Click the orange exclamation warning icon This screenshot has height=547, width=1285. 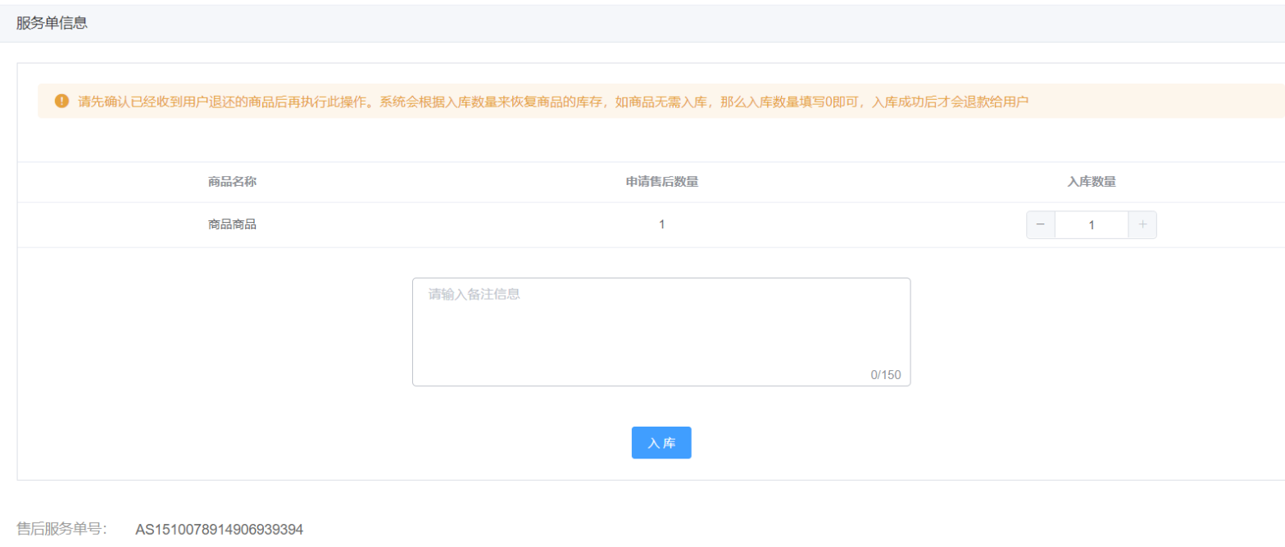[61, 101]
